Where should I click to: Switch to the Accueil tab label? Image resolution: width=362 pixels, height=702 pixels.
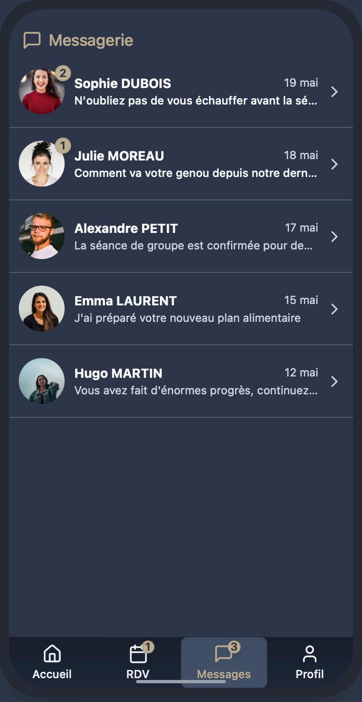tap(52, 674)
